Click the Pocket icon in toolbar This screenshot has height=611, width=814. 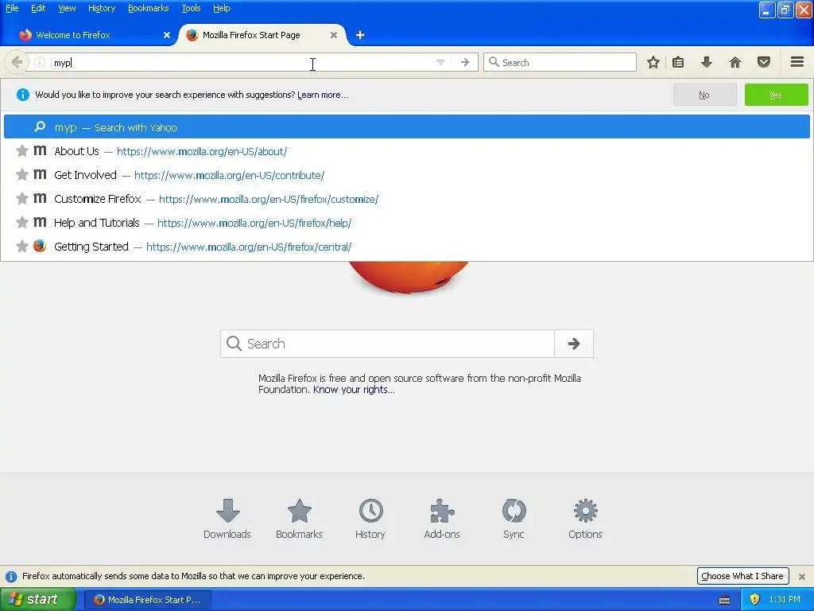(x=764, y=62)
